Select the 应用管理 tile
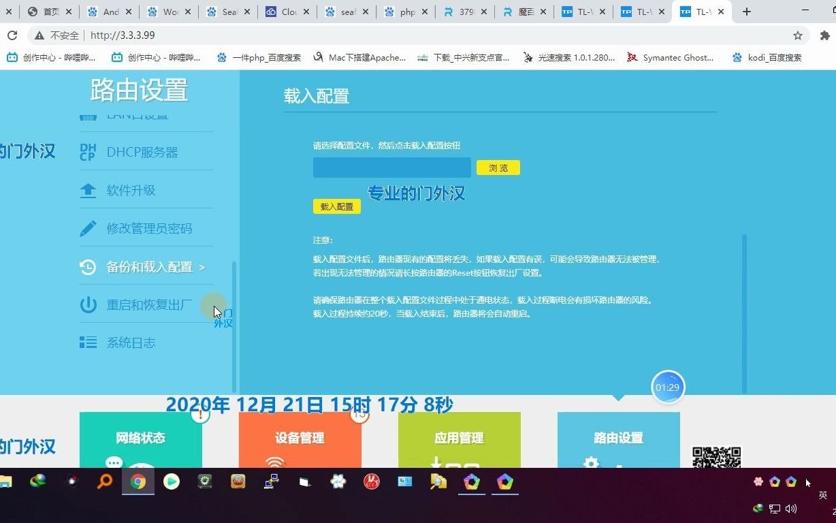 [x=459, y=439]
